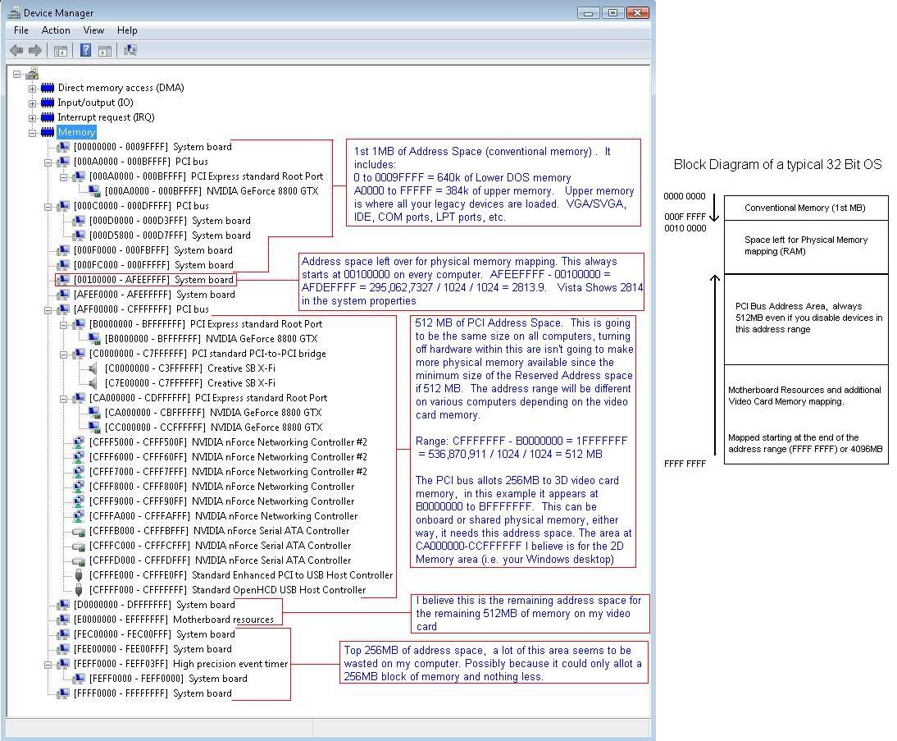Collapse [B0000000 - BFFFFFFF] PCI Express standard Root Port

pyautogui.click(x=63, y=325)
